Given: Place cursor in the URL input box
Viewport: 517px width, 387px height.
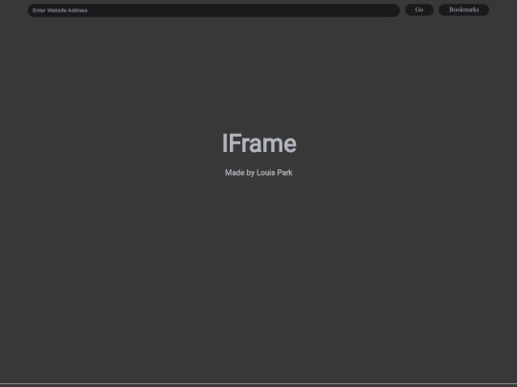Looking at the screenshot, I should tap(214, 11).
